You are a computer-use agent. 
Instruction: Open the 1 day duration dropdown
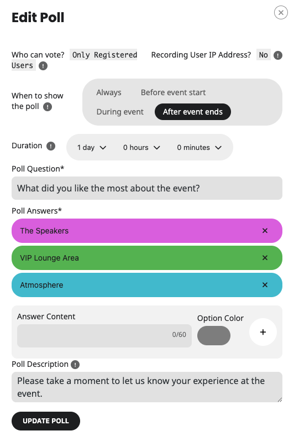(92, 148)
